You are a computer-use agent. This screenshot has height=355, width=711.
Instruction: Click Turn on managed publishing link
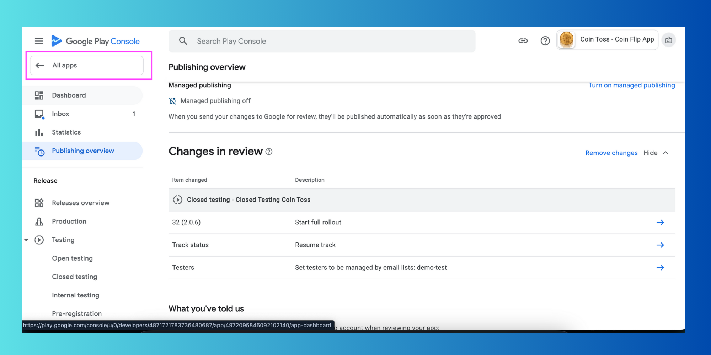632,85
